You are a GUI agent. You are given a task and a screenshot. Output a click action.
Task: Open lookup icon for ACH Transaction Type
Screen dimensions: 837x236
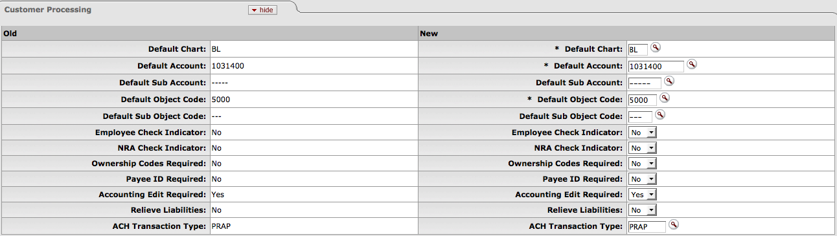674,224
